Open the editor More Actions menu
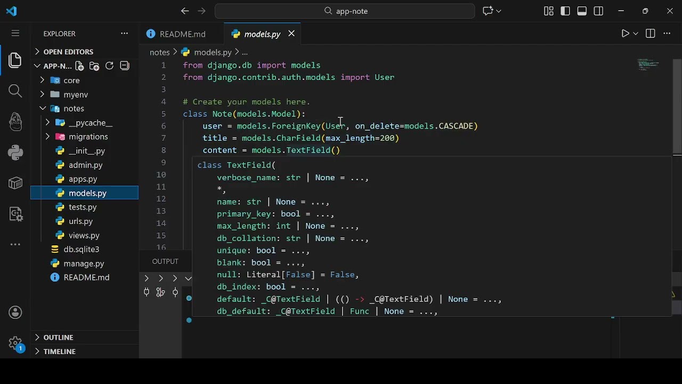682x384 pixels. [667, 34]
